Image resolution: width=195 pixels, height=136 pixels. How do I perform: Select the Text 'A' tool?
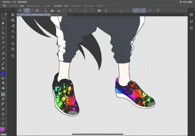pos(3,109)
